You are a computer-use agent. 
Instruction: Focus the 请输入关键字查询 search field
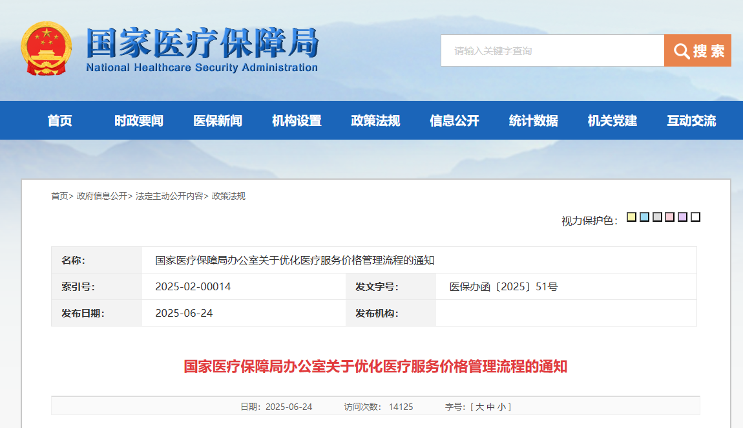point(552,50)
